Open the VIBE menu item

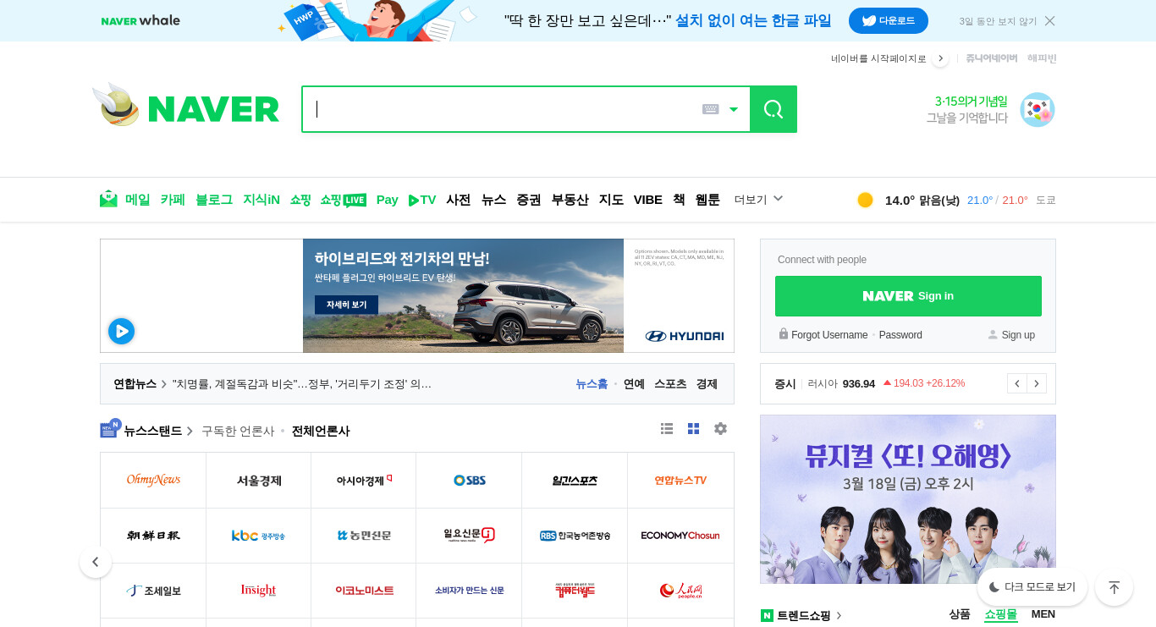point(648,200)
